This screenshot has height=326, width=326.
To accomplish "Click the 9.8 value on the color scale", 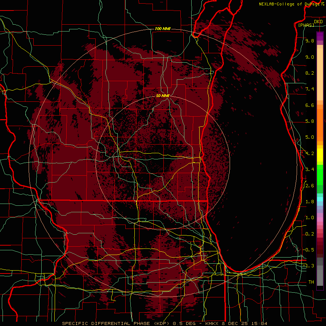I will point(310,41).
